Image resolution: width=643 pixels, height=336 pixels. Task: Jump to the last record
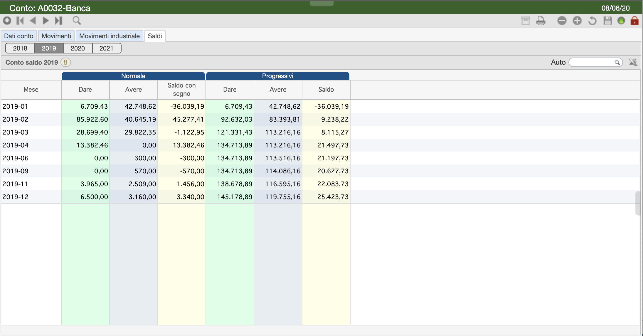[x=59, y=21]
